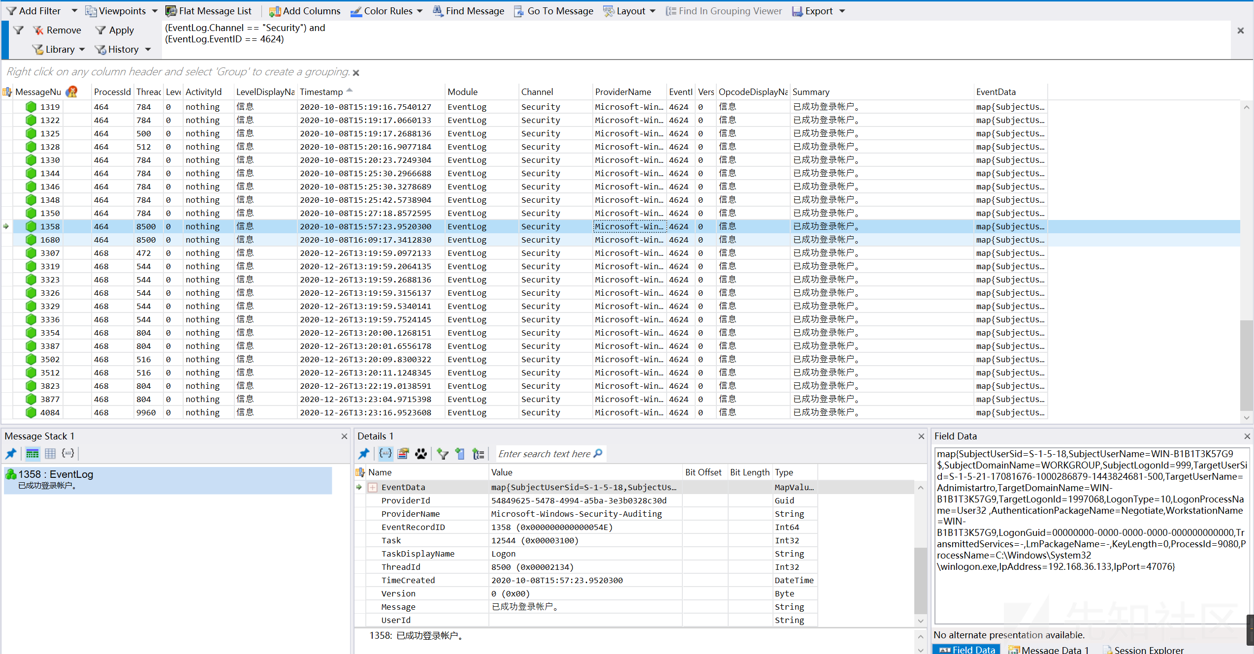
Task: Switch to the Message Data 1 tab
Action: click(x=1048, y=649)
